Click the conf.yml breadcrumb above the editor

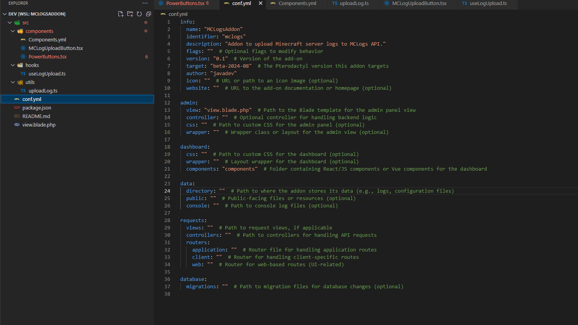coord(178,14)
